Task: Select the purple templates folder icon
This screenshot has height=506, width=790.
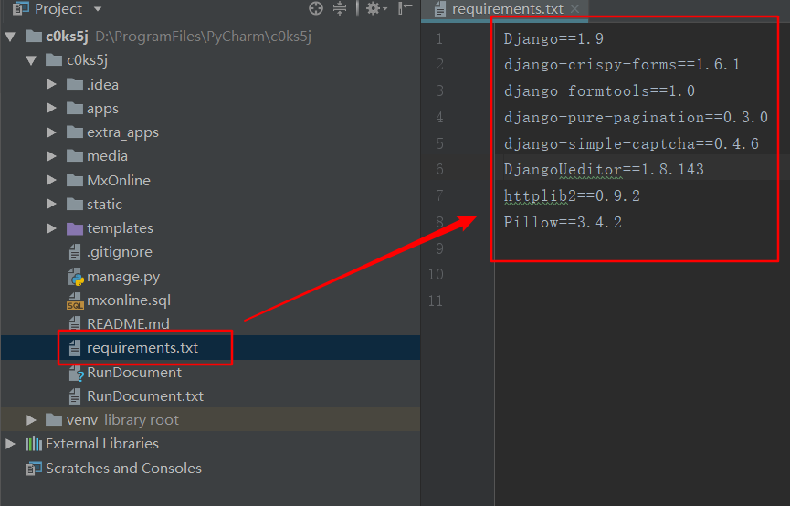Action: 75,228
